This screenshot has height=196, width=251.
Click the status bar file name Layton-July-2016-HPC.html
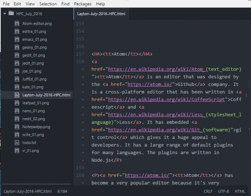tap(28, 191)
